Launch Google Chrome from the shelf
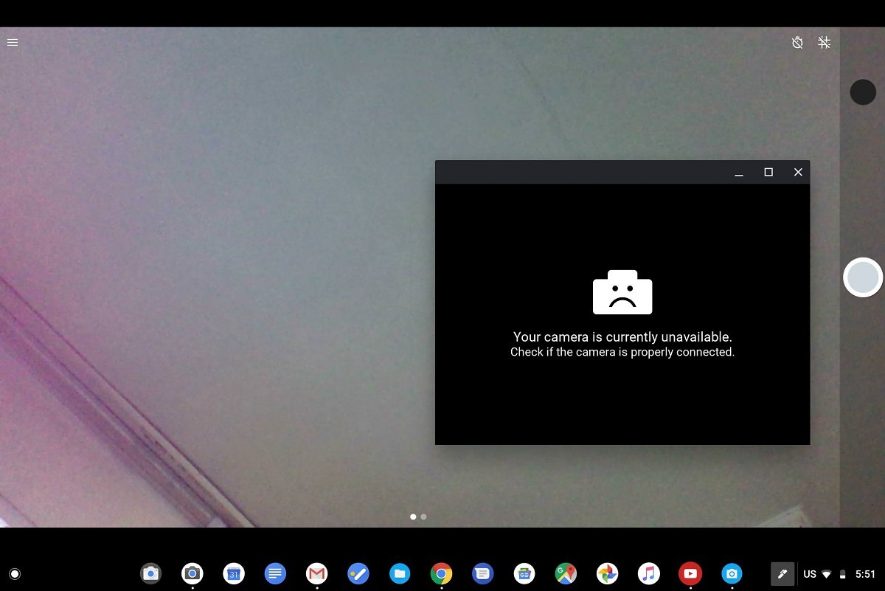Image resolution: width=885 pixels, height=591 pixels. pyautogui.click(x=441, y=573)
